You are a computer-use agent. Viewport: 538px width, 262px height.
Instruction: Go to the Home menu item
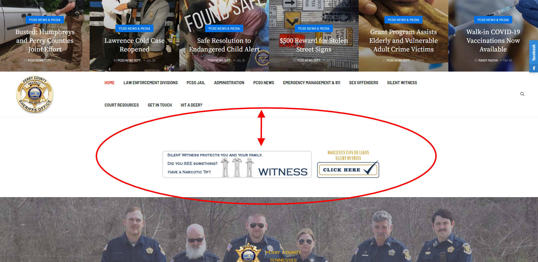click(110, 83)
